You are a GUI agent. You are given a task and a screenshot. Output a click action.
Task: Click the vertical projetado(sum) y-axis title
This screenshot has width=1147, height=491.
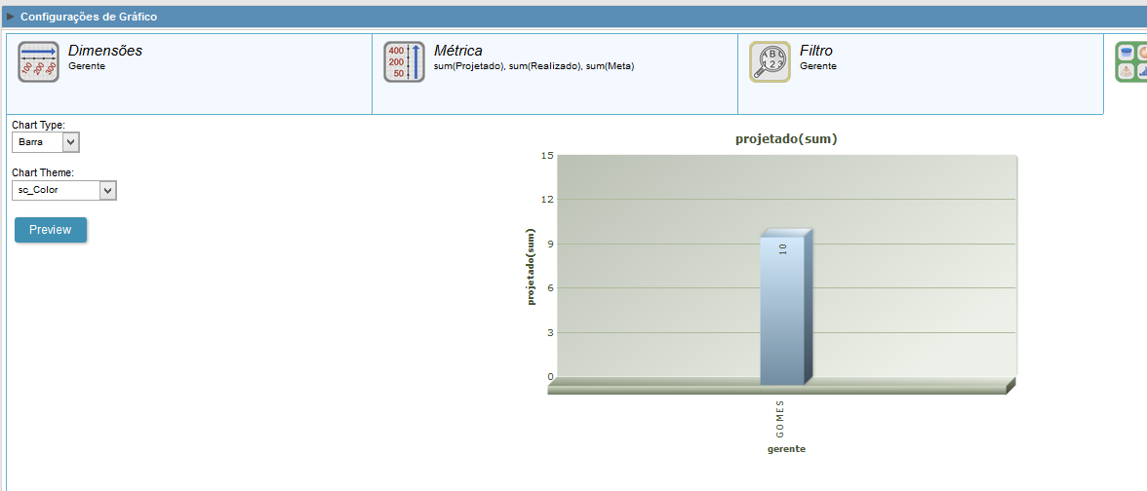click(532, 267)
